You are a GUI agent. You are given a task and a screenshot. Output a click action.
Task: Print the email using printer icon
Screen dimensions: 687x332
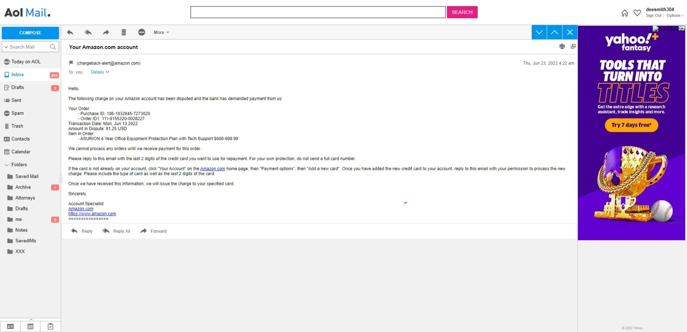pyautogui.click(x=562, y=46)
